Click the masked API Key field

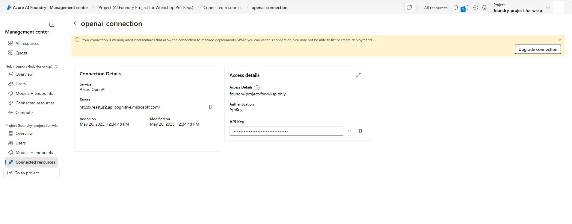point(286,131)
